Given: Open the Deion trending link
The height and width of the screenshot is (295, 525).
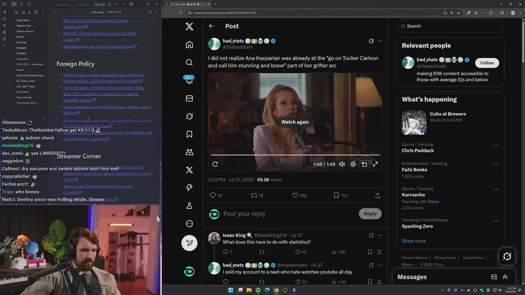Looking at the screenshot, I should tap(434, 202).
